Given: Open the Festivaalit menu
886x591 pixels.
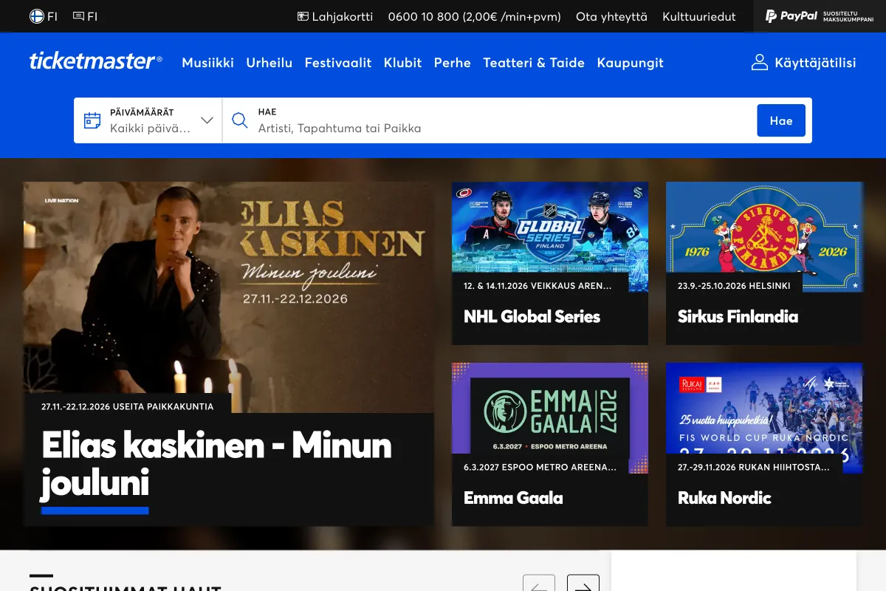Looking at the screenshot, I should 338,63.
